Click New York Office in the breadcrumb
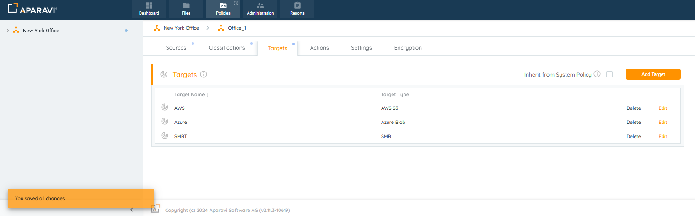 click(181, 28)
